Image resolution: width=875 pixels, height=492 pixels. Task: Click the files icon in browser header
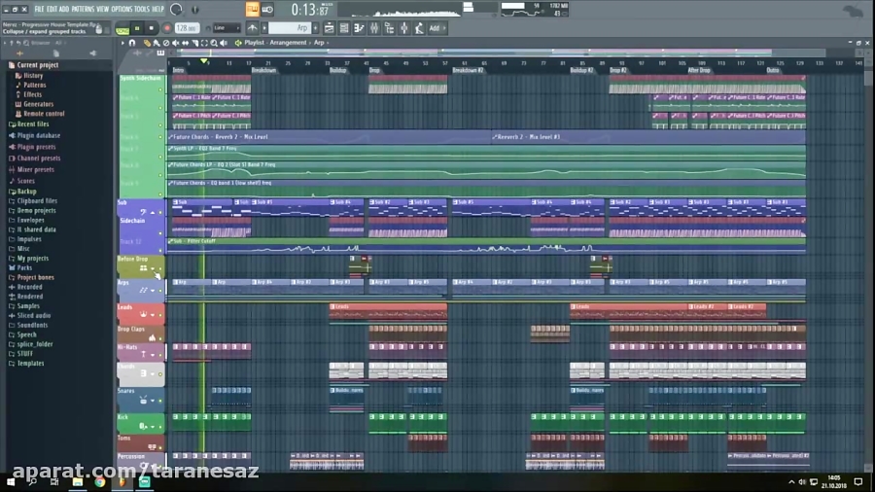click(x=55, y=53)
